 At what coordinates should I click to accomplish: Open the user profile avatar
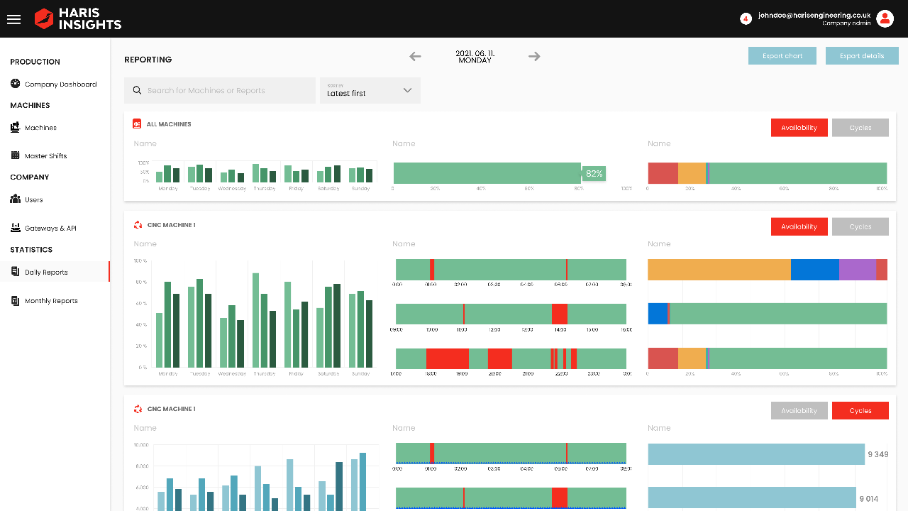pos(885,18)
